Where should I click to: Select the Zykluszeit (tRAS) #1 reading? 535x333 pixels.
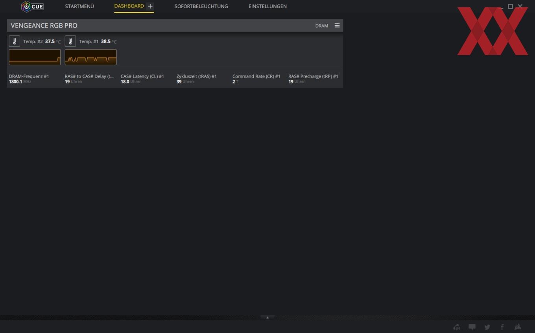[197, 79]
